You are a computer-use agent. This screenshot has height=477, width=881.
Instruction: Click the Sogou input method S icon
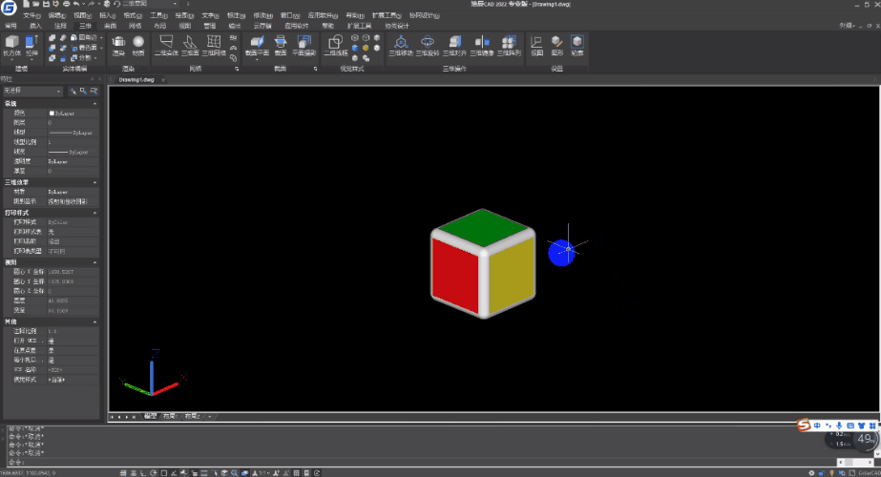pyautogui.click(x=804, y=425)
